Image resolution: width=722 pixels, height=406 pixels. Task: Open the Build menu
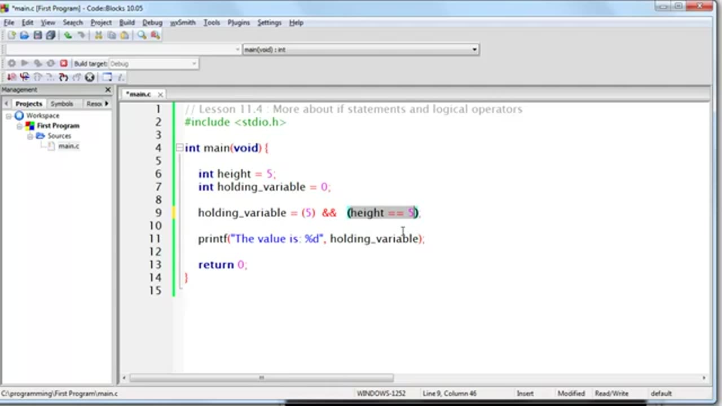(127, 23)
